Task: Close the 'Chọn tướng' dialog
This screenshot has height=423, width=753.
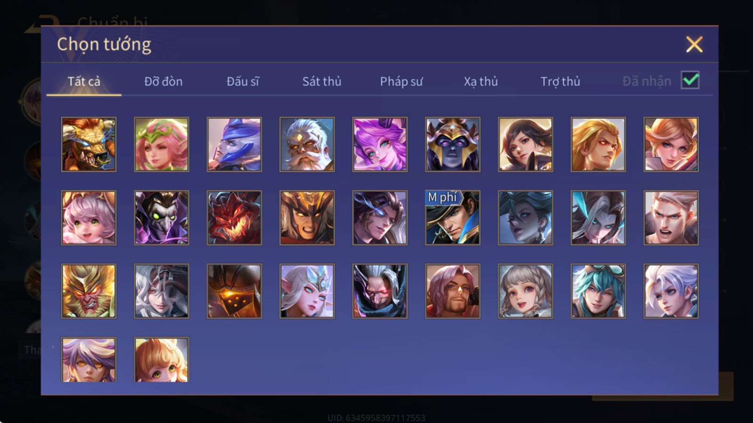Action: coord(694,45)
